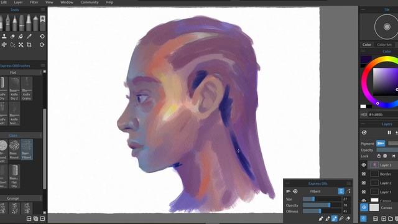Select the marker tool next to the pencil
This screenshot has height=224, width=398.
22,22
